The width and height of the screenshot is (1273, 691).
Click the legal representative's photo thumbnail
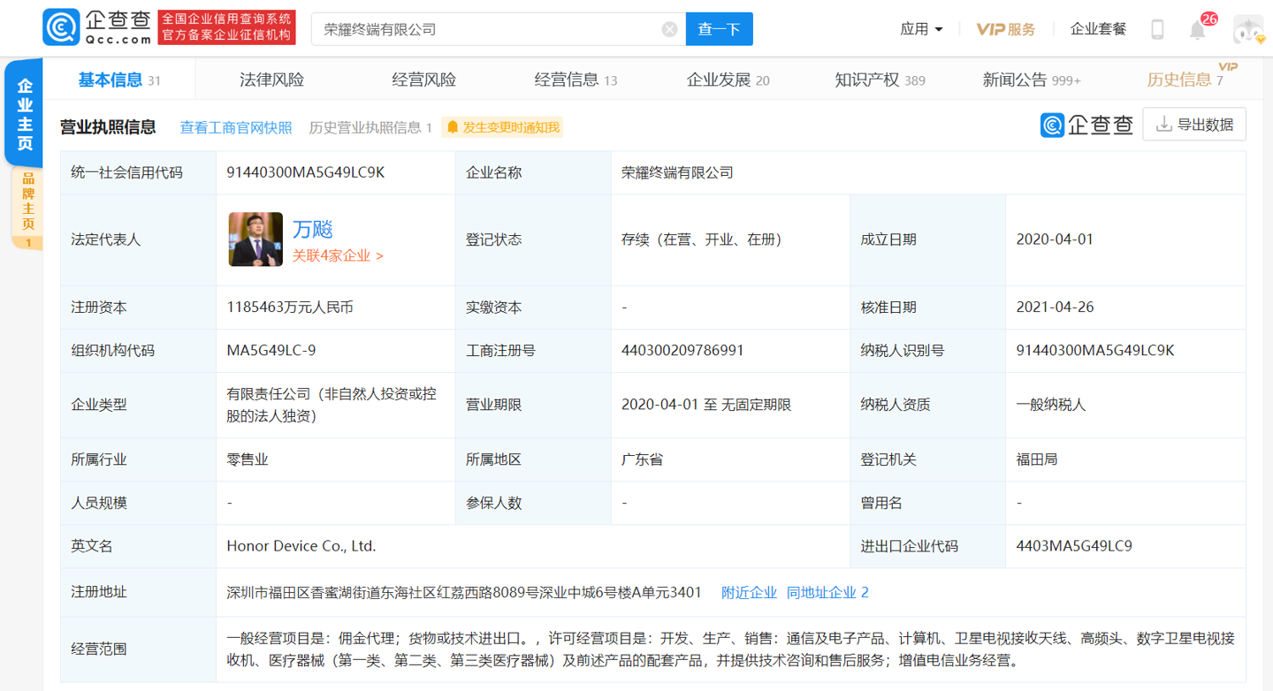point(255,239)
